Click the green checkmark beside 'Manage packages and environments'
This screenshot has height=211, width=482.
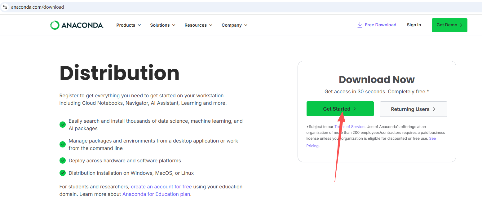click(63, 144)
